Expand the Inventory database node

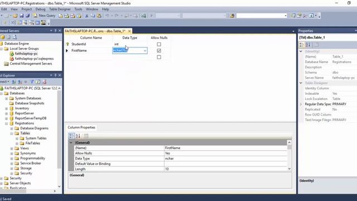click(6, 108)
